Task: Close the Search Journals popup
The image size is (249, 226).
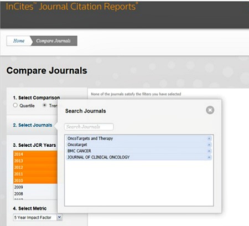Action: click(x=210, y=110)
